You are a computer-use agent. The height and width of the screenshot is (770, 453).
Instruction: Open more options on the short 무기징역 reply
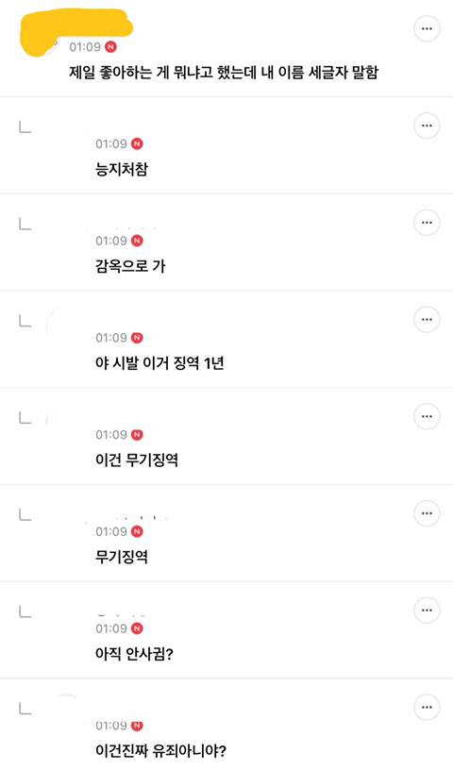click(x=427, y=513)
